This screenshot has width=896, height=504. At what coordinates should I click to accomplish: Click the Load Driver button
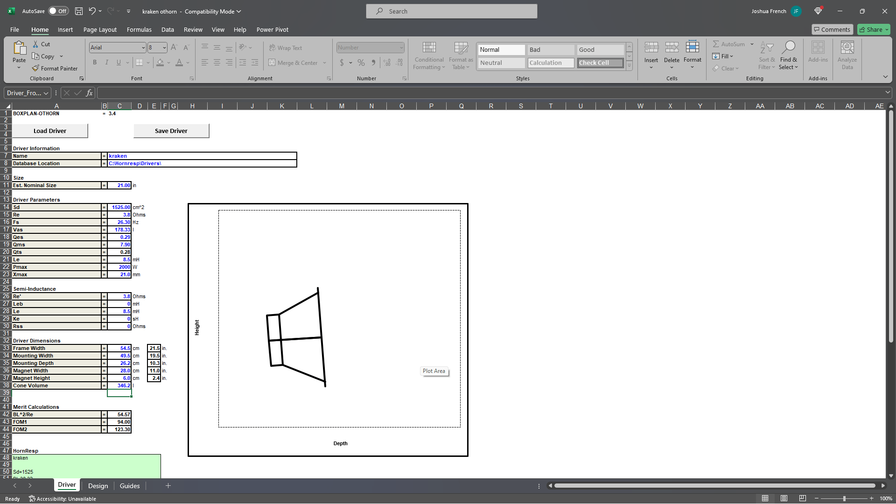click(50, 131)
